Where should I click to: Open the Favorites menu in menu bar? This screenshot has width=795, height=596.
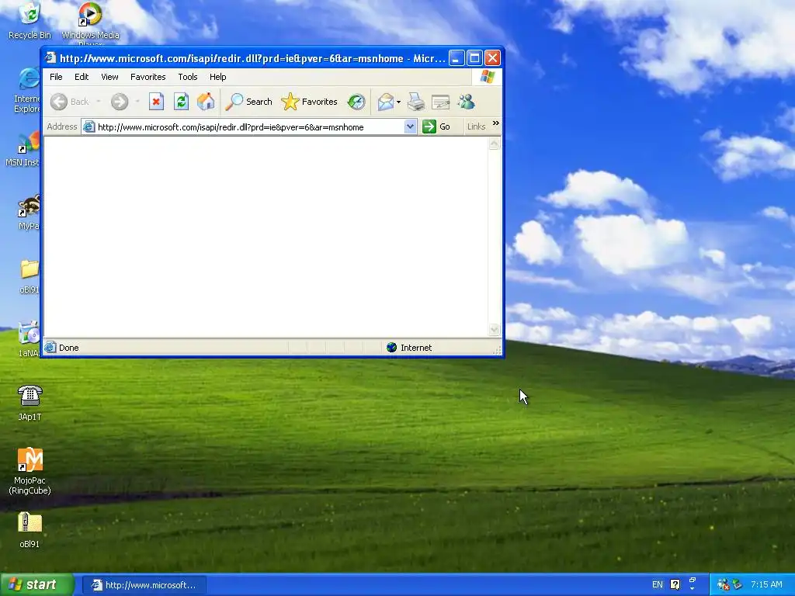tap(148, 77)
